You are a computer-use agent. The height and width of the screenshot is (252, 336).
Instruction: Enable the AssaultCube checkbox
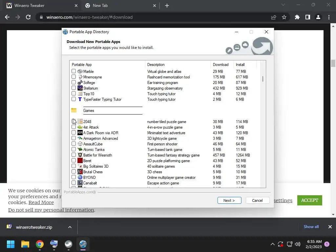(x=74, y=144)
